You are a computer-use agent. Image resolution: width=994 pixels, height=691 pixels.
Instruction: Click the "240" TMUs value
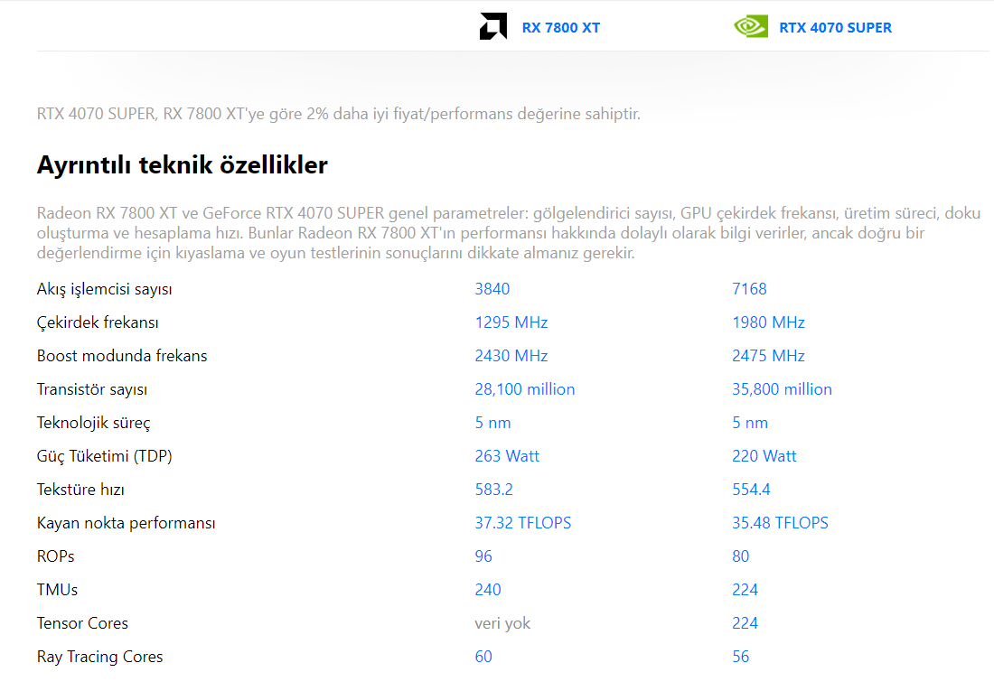click(x=488, y=590)
